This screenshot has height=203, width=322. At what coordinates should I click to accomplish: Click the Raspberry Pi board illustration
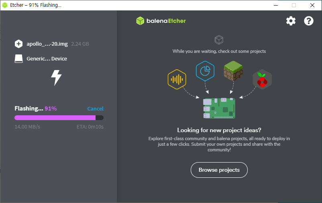pyautogui.click(x=219, y=108)
